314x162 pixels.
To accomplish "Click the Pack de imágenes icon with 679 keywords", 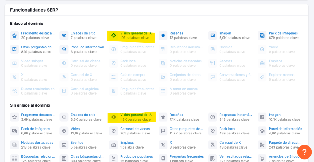I will (262, 36).
